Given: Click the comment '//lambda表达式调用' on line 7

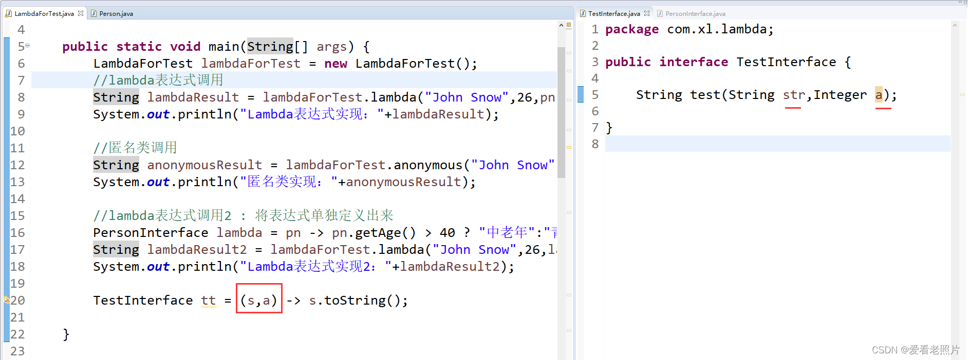Looking at the screenshot, I should (158, 81).
